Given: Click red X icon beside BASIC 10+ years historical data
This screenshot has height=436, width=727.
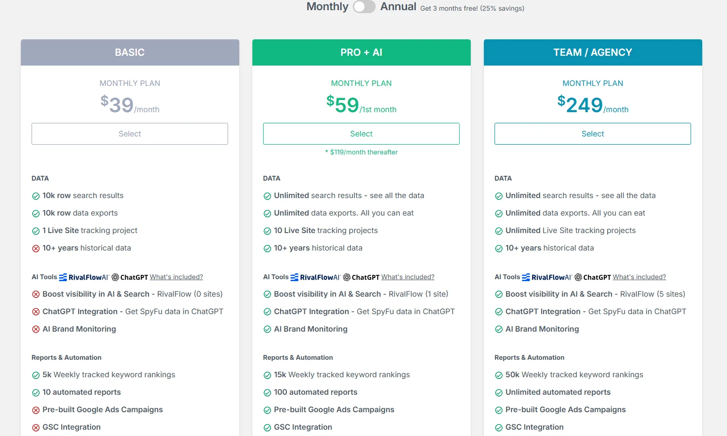Looking at the screenshot, I should [x=36, y=249].
